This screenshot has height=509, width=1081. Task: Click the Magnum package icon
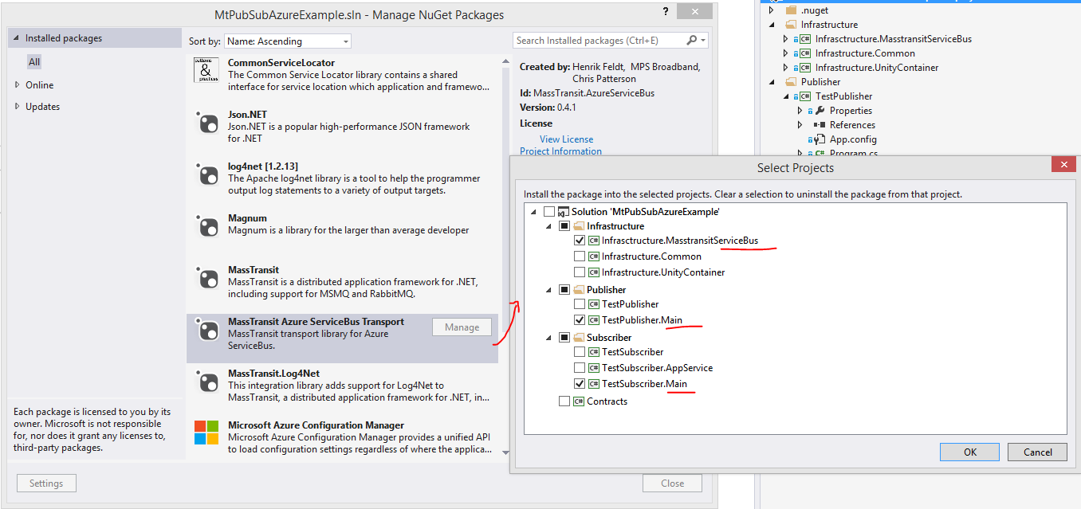[206, 226]
